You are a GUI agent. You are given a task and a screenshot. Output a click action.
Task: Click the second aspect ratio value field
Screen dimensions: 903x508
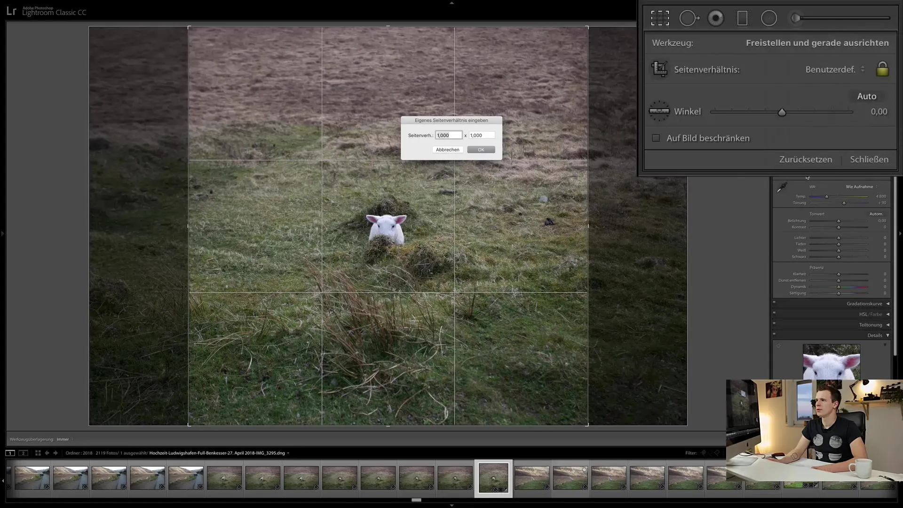[482, 135]
